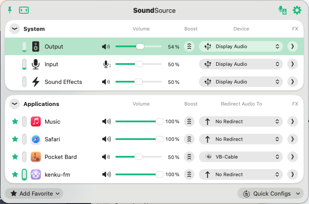The width and height of the screenshot is (309, 204).
Task: Mute the Output speaker icon
Action: coord(106,47)
